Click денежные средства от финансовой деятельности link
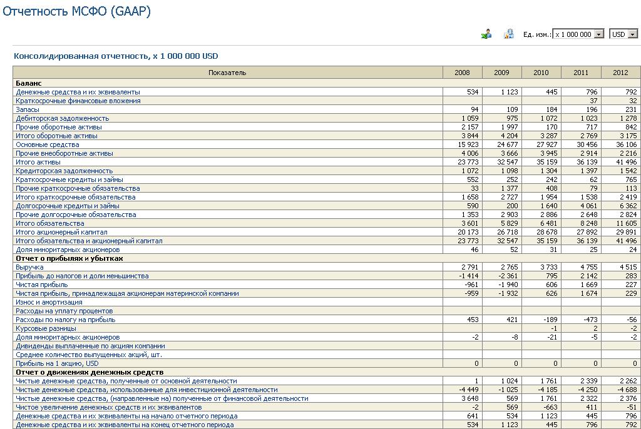Viewport: 641px width, 429px height. point(162,399)
